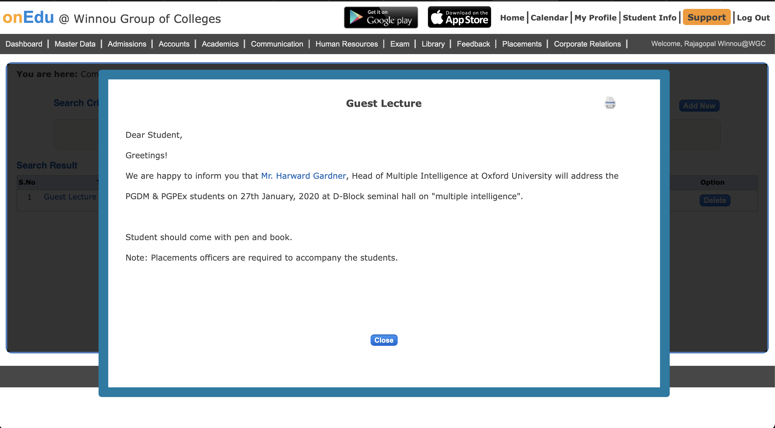This screenshot has width=775, height=428.
Task: Open the Library menu
Action: coord(433,44)
